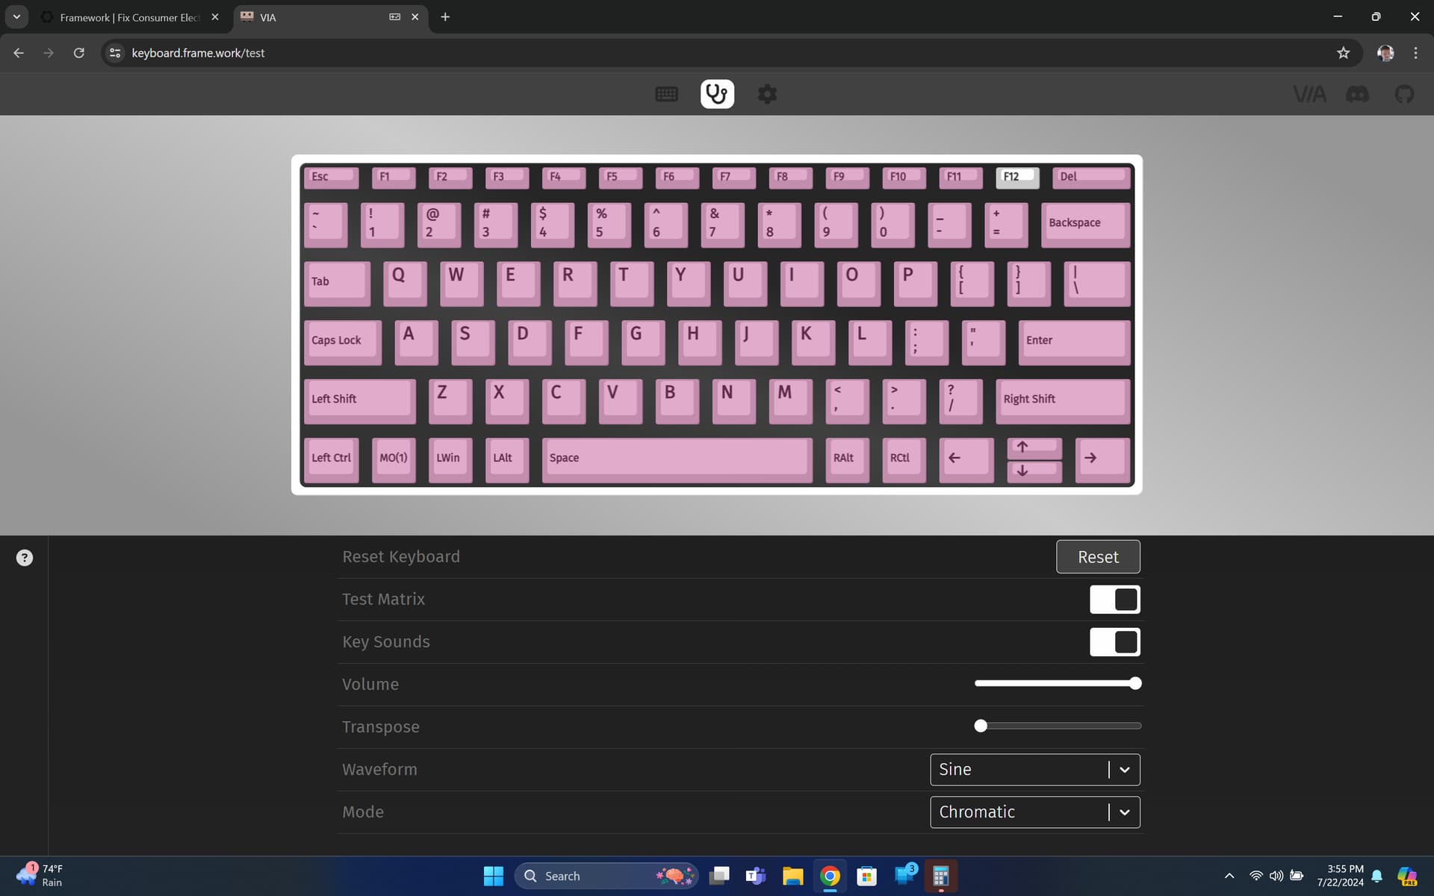Open the browser tab search dropdown
Screen dimensions: 1434x896
pyautogui.click(x=16, y=16)
